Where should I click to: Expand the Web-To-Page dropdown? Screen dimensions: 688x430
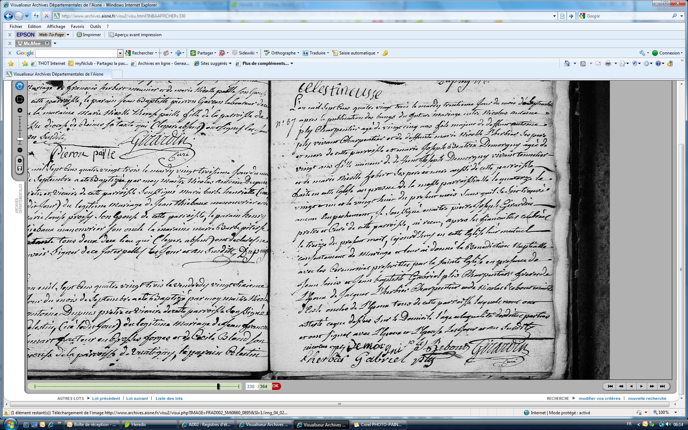pos(68,35)
